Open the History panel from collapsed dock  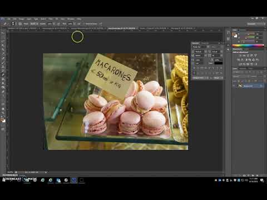click(x=228, y=33)
